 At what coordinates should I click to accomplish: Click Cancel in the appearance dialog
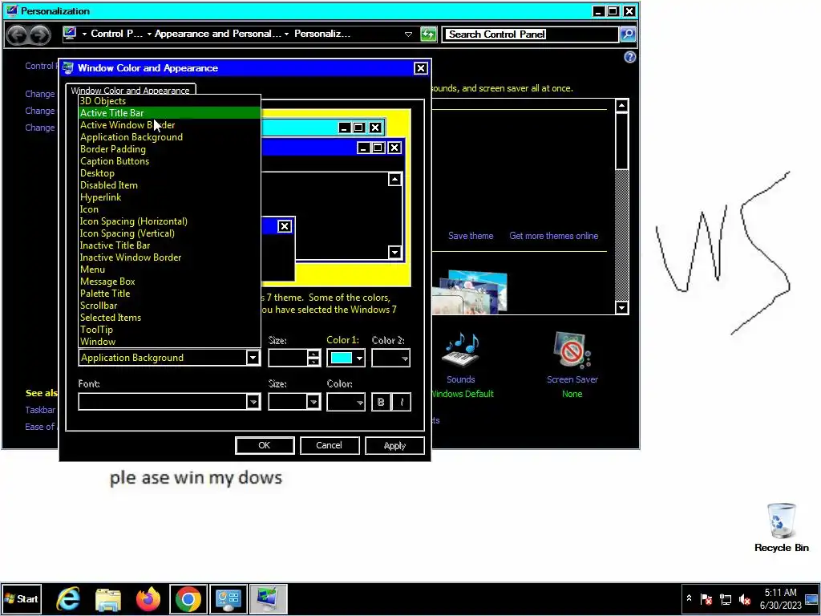(x=330, y=445)
